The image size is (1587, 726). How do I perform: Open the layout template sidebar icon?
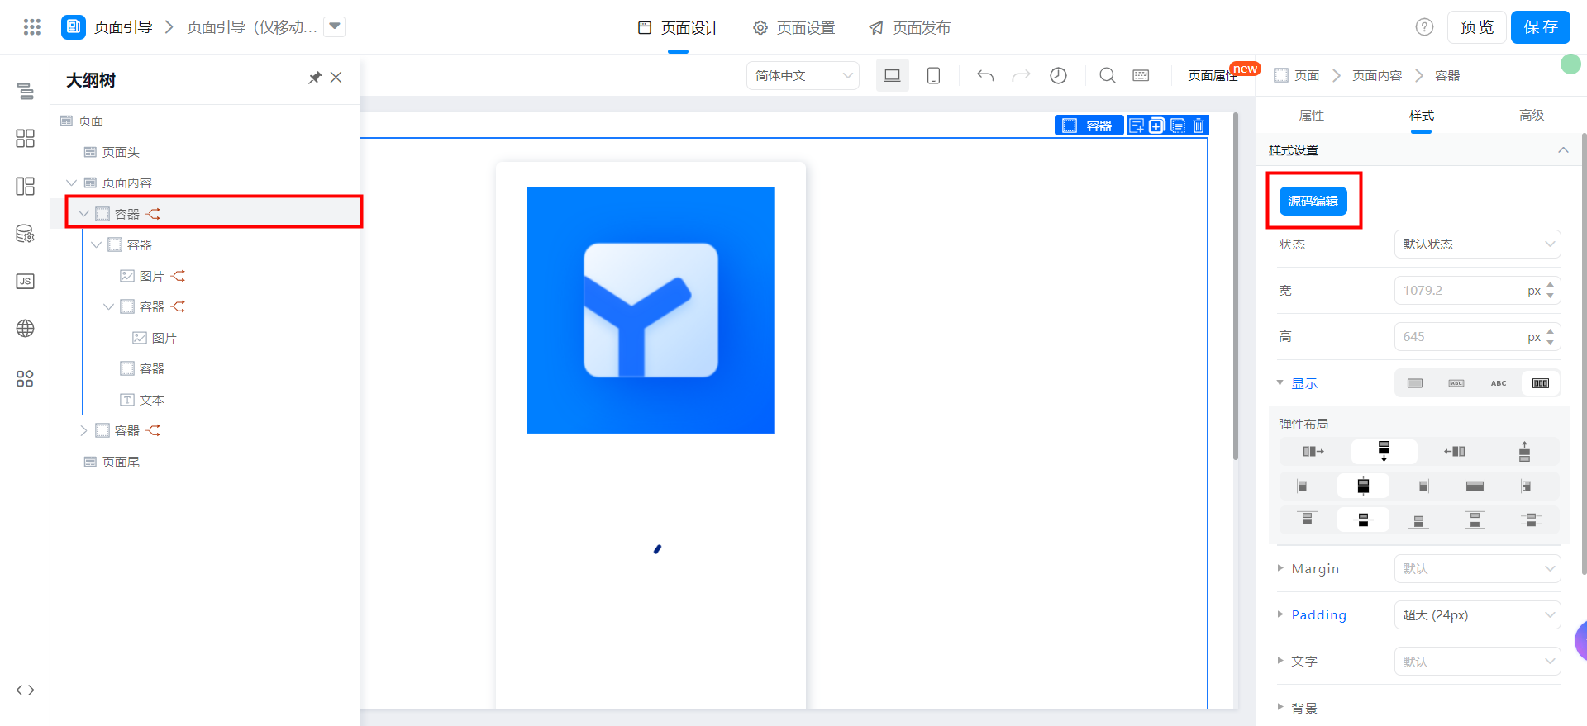(x=26, y=186)
